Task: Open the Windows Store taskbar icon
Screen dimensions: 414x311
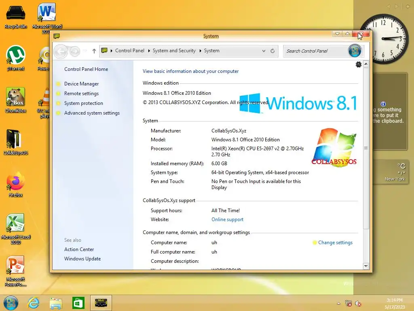Action: pos(78,303)
